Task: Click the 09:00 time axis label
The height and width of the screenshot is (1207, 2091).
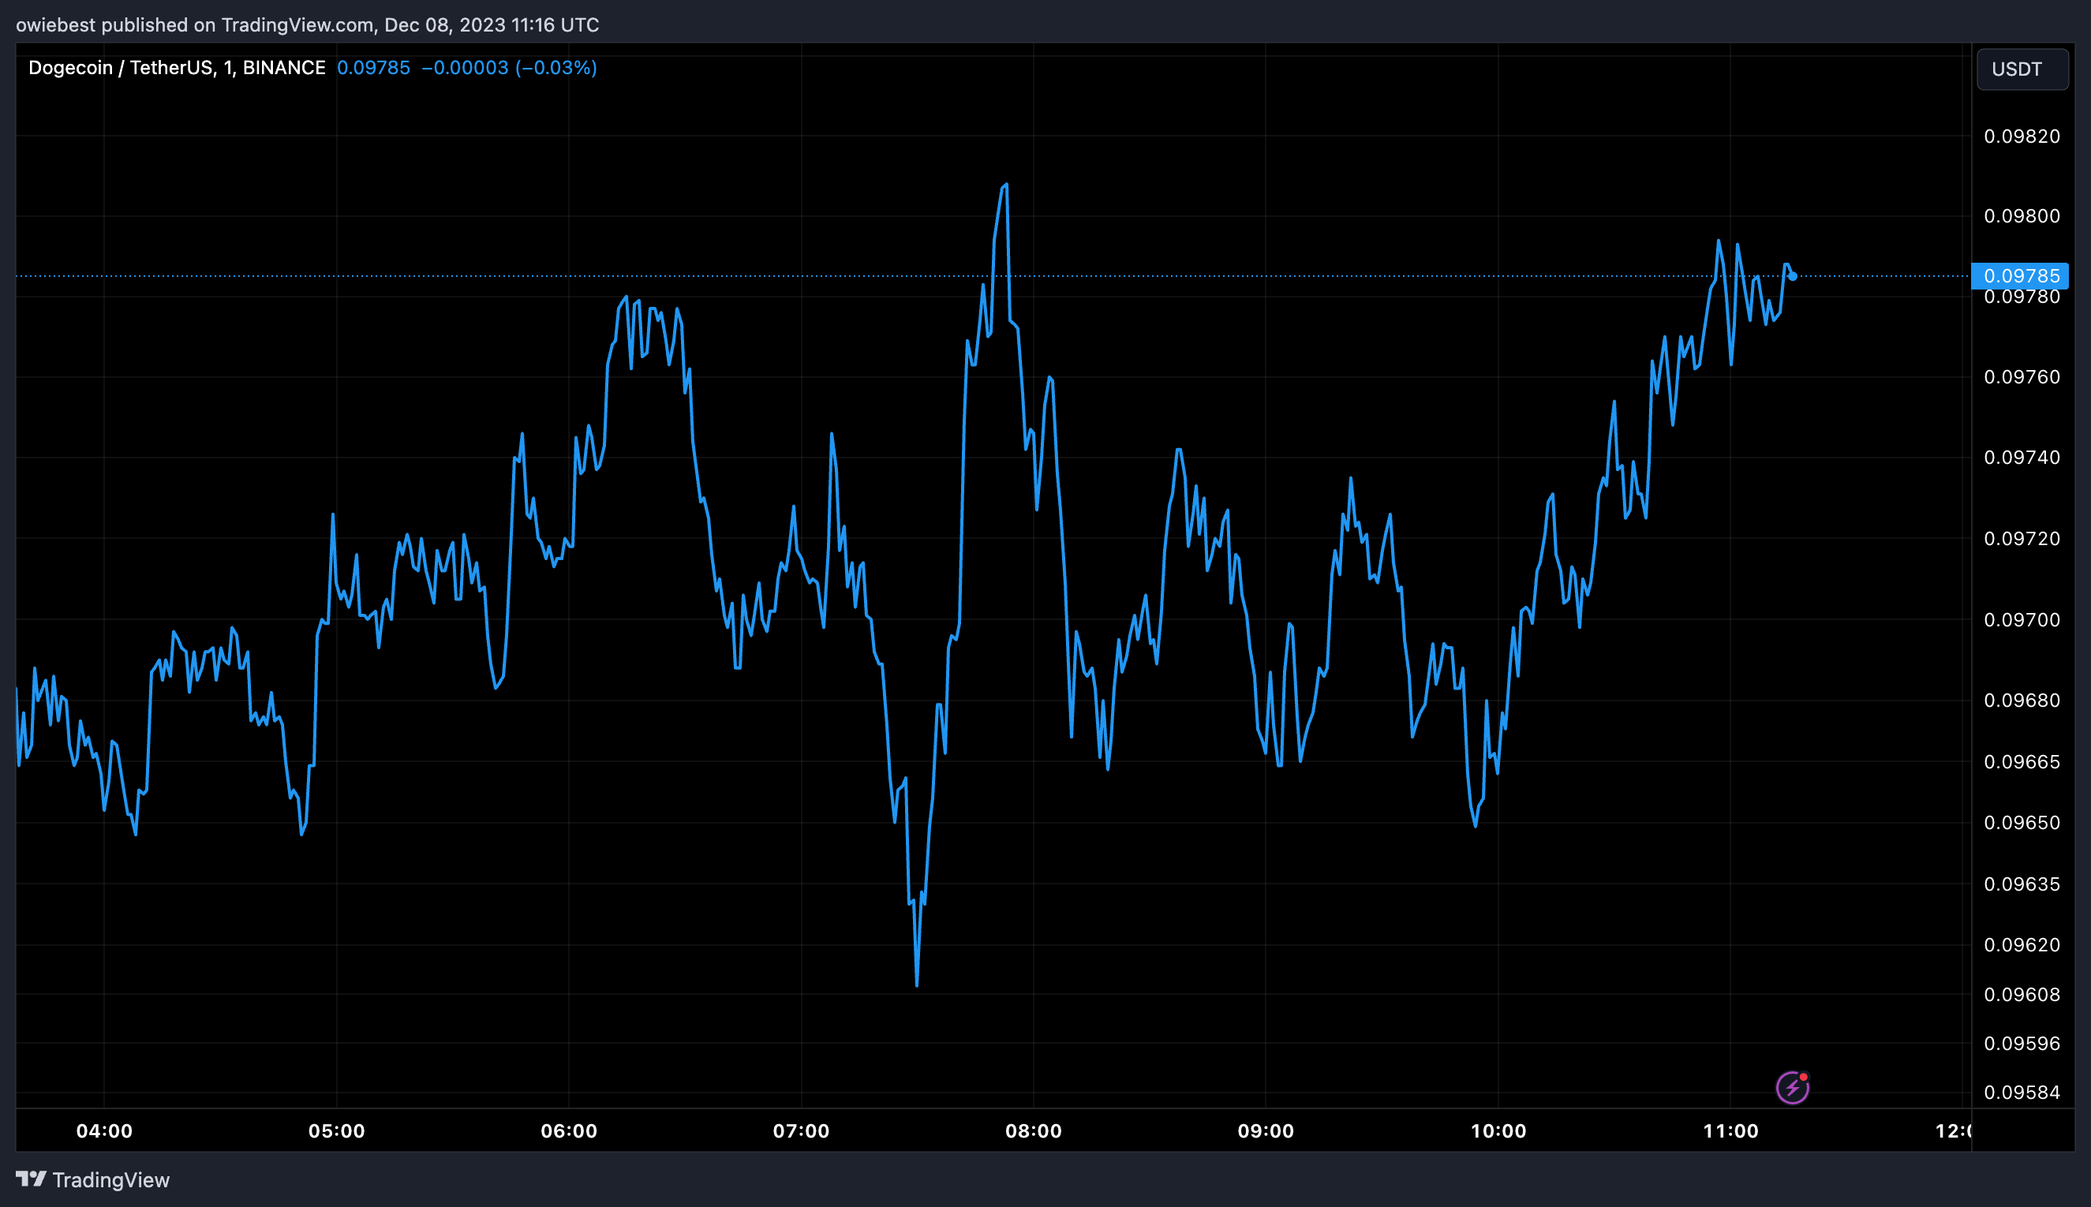Action: (x=1265, y=1130)
